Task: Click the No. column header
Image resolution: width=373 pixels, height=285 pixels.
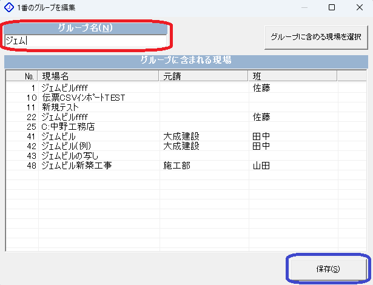Action: pos(30,76)
